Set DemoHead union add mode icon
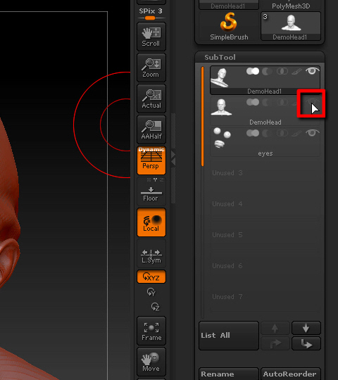 tap(253, 102)
